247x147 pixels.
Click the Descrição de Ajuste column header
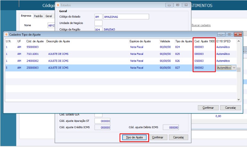[x=58, y=41]
